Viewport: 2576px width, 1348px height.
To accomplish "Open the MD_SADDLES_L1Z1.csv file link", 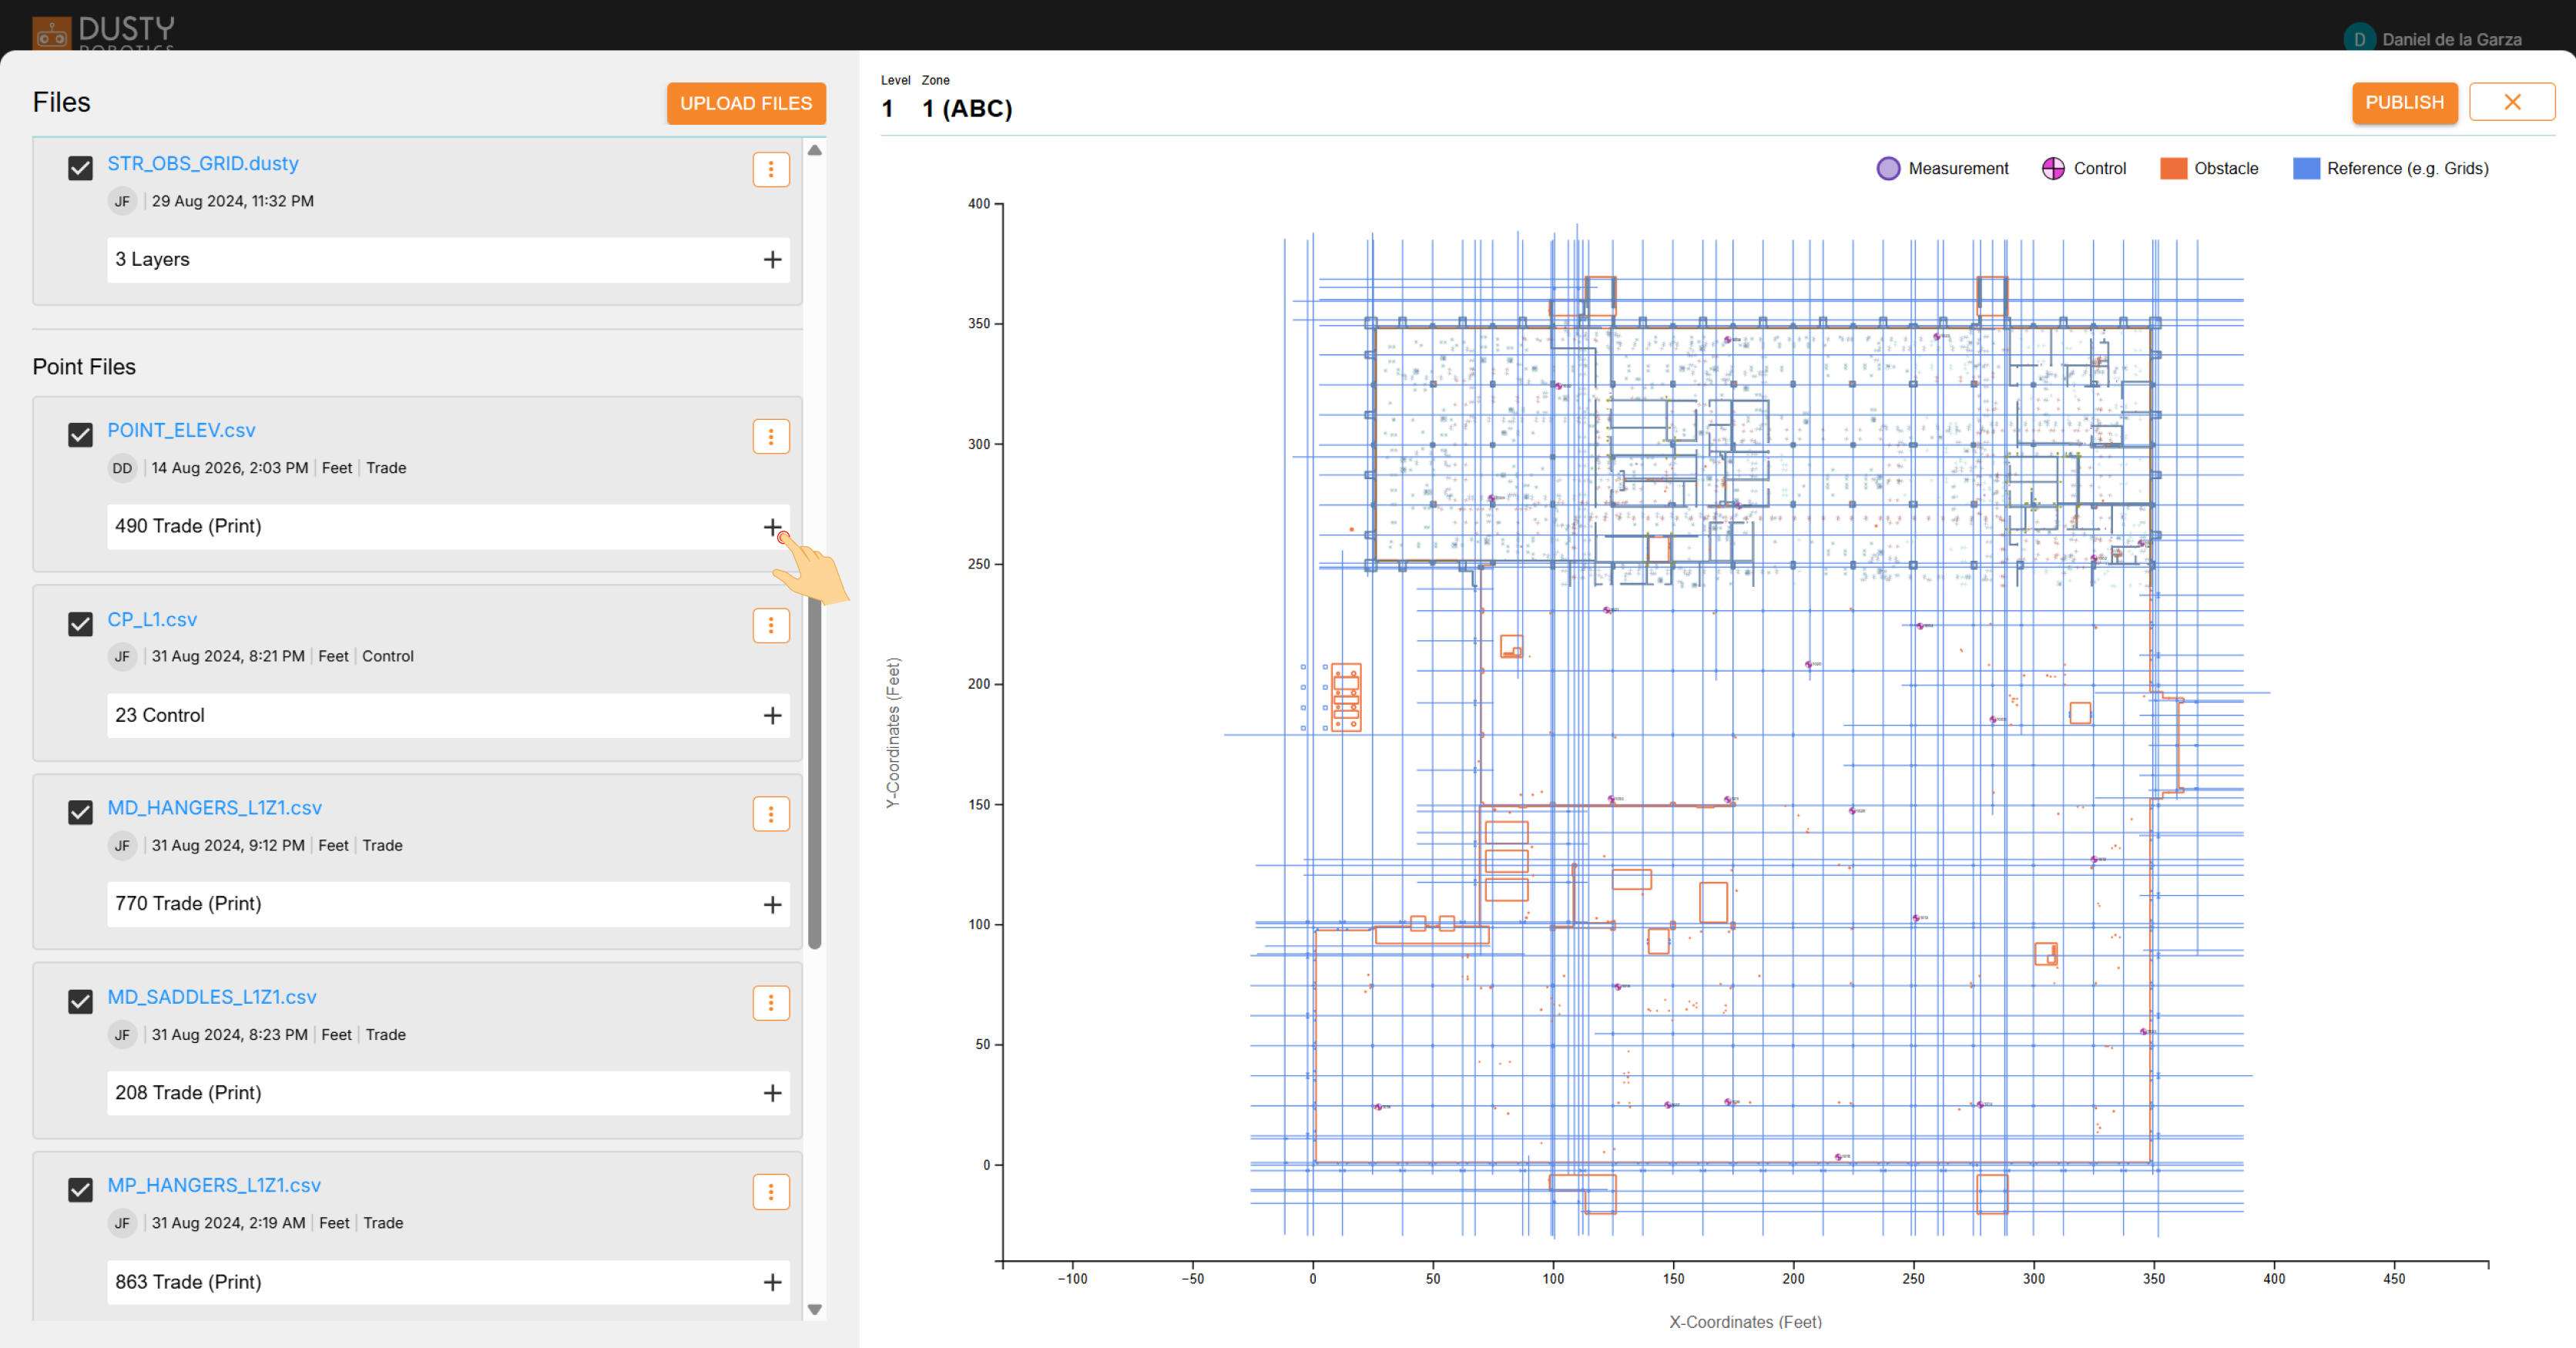I will click(x=212, y=997).
